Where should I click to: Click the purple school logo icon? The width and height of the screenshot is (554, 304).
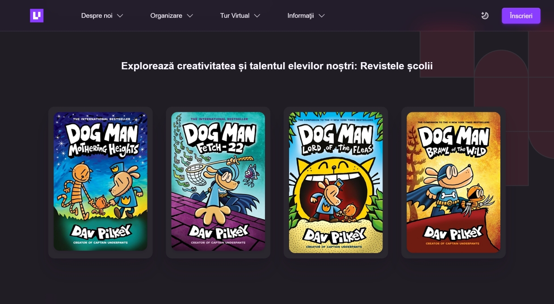point(37,16)
